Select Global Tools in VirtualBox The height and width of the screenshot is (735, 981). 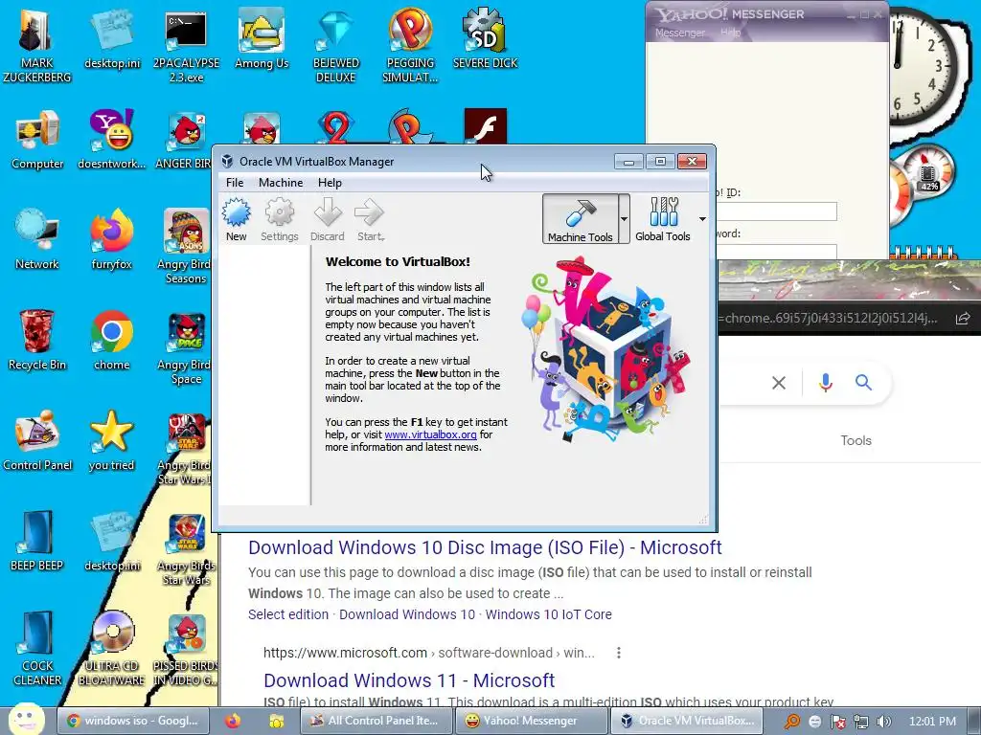[x=663, y=219]
